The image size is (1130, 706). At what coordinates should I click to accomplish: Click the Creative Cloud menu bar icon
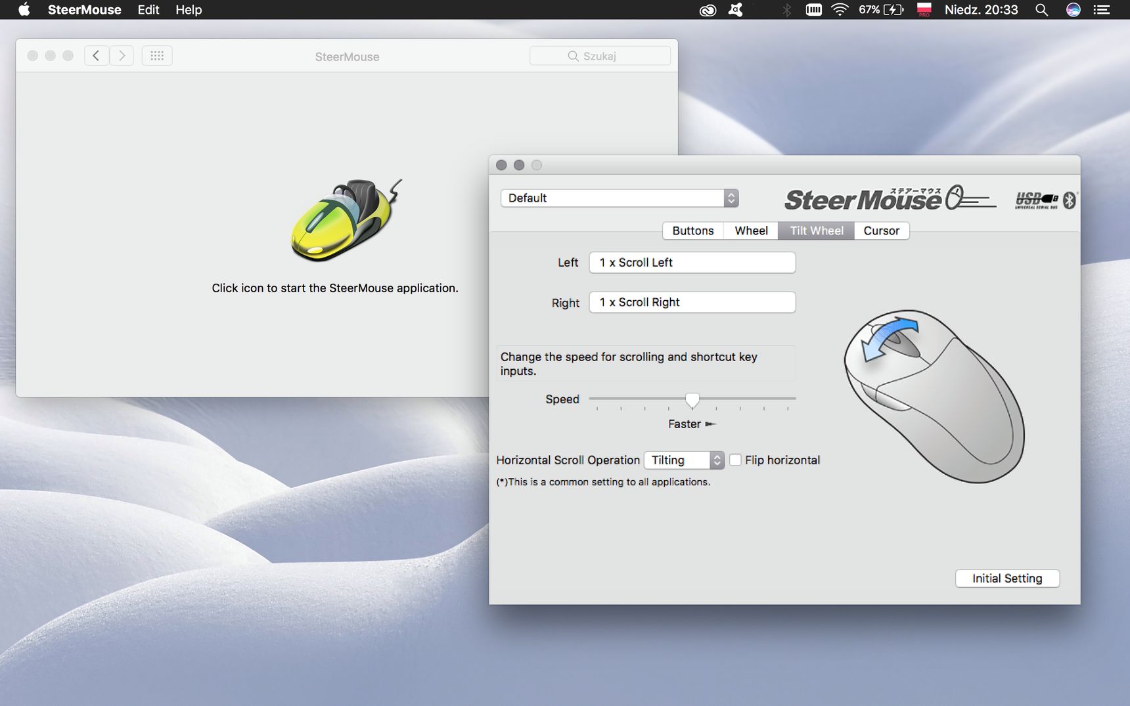tap(708, 10)
